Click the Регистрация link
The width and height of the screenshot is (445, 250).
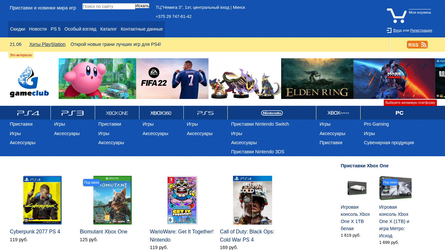coord(421,30)
